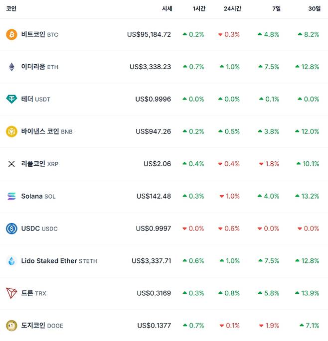Click the Tron TRX logo icon

[x=11, y=293]
